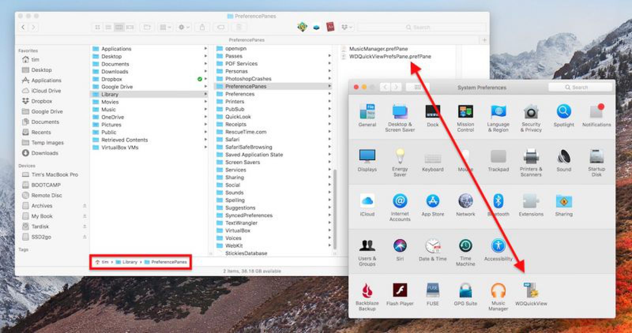Open Backblaze Backup preferences
Viewport: 632px width, 333px height.
point(367,291)
